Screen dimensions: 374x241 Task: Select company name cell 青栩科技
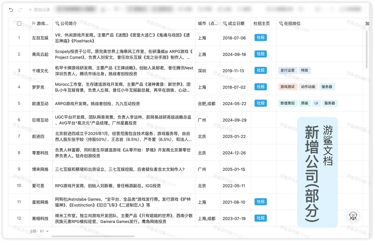coord(41,219)
